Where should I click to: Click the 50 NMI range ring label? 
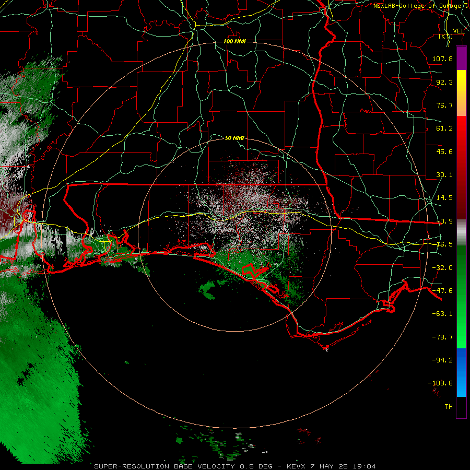[x=234, y=138]
